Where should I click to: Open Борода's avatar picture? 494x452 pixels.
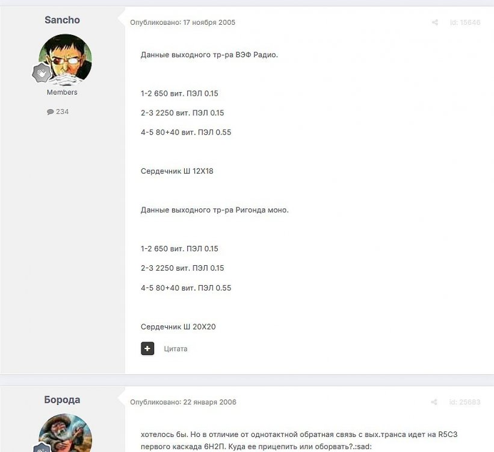(65, 433)
